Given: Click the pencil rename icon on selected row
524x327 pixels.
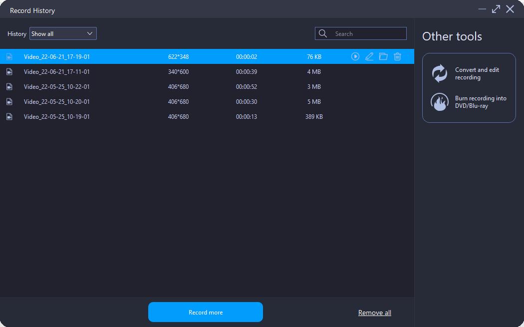Looking at the screenshot, I should tap(369, 56).
